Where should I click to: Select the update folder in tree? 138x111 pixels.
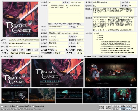point(101,35)
